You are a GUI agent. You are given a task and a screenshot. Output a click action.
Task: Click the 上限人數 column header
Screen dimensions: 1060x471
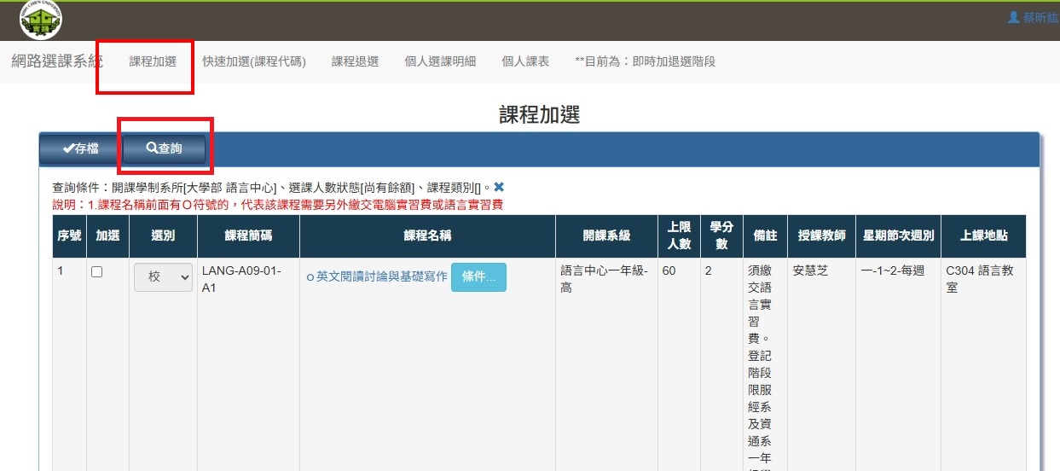[679, 236]
